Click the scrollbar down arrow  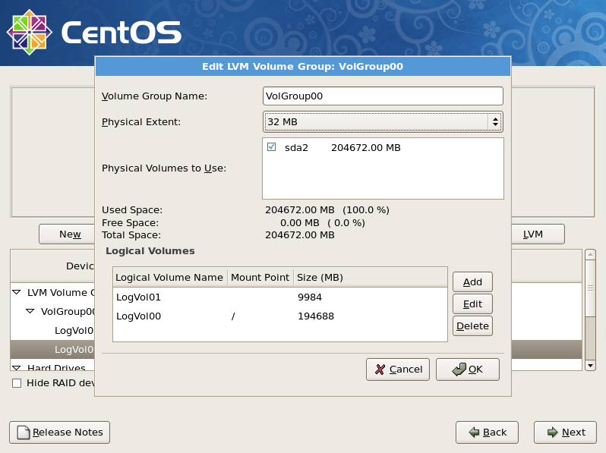tap(590, 365)
